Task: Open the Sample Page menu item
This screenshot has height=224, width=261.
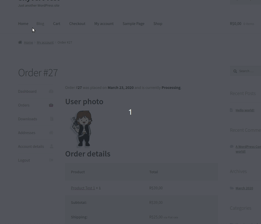Action: tap(134, 24)
